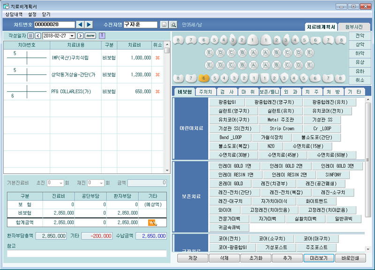Go to previous chart number arrow
Viewport: 375px width, 270px height.
80,24
